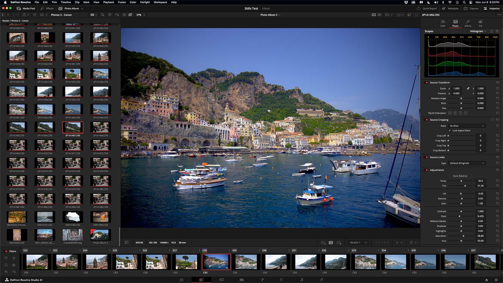Viewport: 503px width, 283px height.
Task: Switch viewer to single image view icon
Action: [x=374, y=15]
